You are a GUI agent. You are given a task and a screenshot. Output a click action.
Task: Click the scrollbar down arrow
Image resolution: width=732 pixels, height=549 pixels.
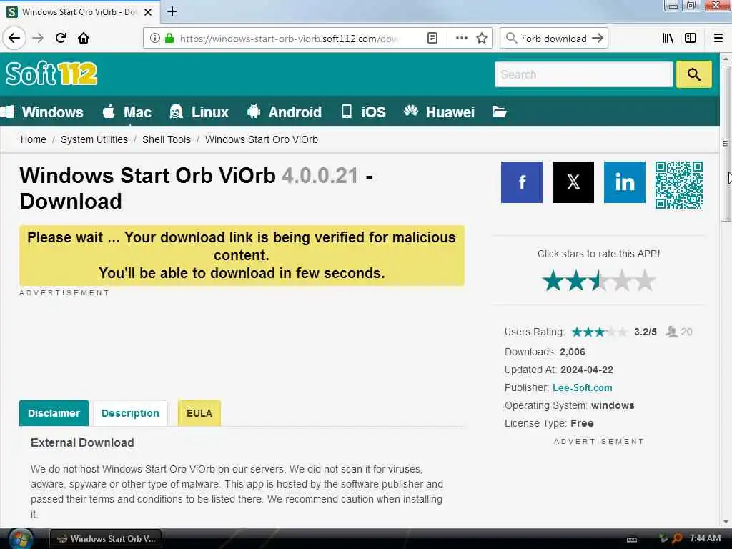click(726, 522)
